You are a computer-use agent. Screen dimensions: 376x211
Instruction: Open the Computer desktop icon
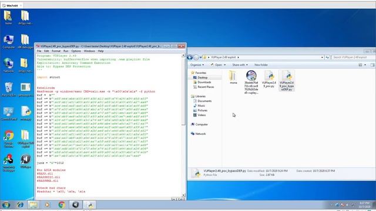coord(9,41)
